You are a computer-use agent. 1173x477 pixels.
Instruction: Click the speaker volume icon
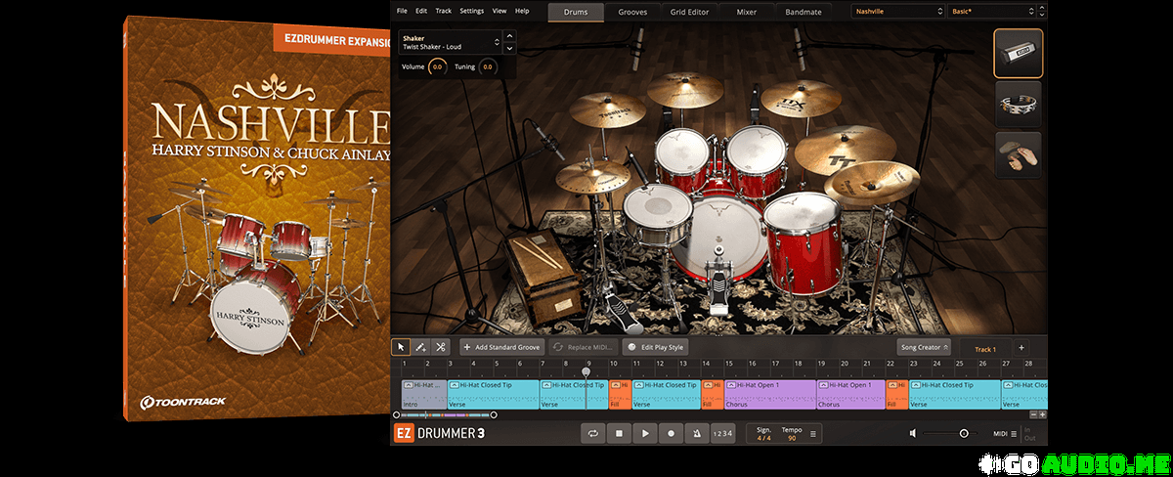913,433
